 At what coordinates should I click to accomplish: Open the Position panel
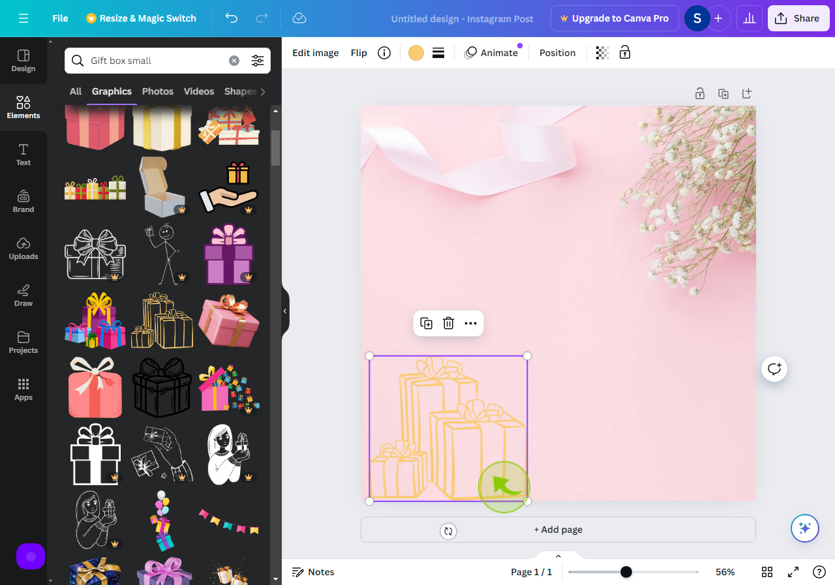[x=557, y=53]
